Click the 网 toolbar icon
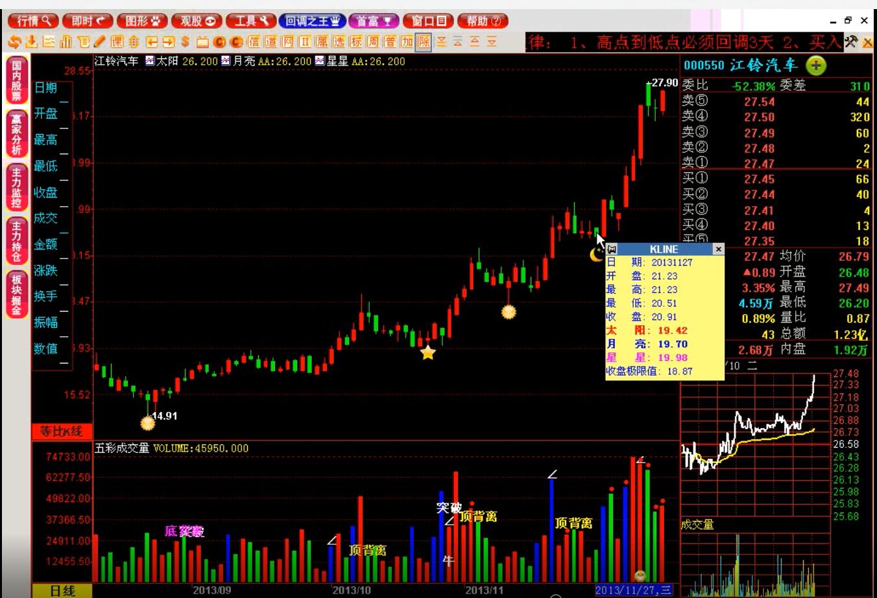877x598 pixels. [x=287, y=42]
